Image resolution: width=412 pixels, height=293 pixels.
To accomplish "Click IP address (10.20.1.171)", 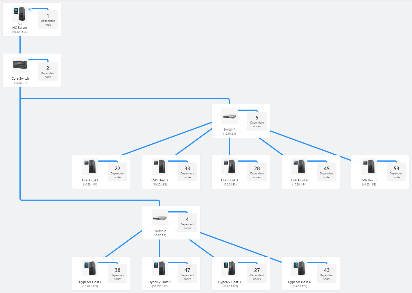I will pyautogui.click(x=90, y=286).
